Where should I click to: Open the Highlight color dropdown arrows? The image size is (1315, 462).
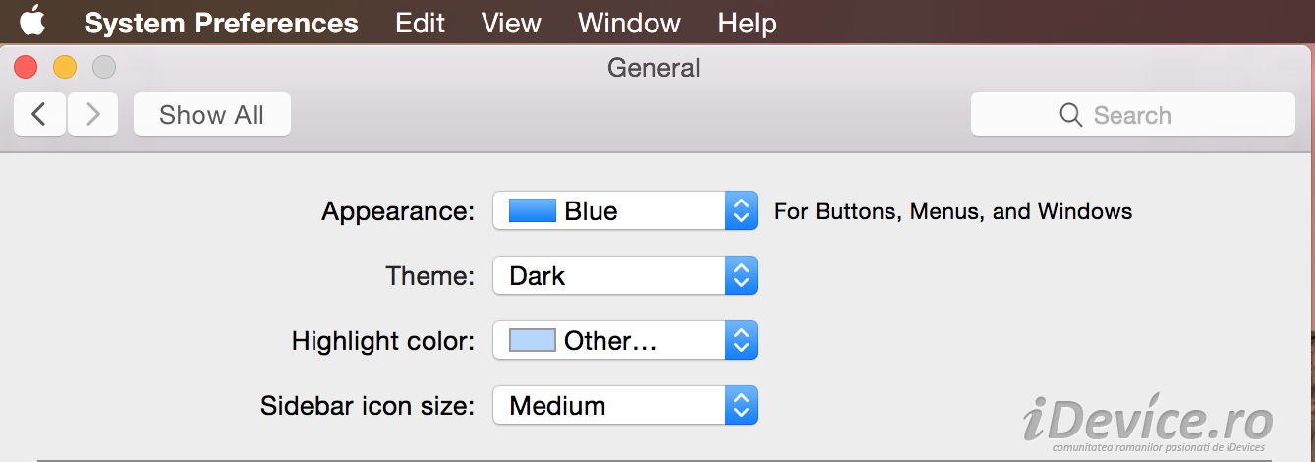(x=741, y=340)
